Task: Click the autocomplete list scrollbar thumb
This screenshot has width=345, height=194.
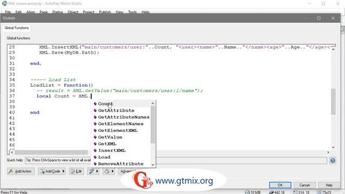Action: tap(153, 124)
